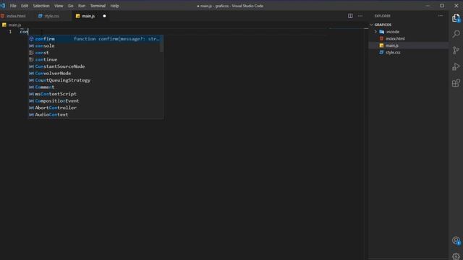463x260 pixels.
Task: Open the Extensions view
Action: tap(456, 83)
